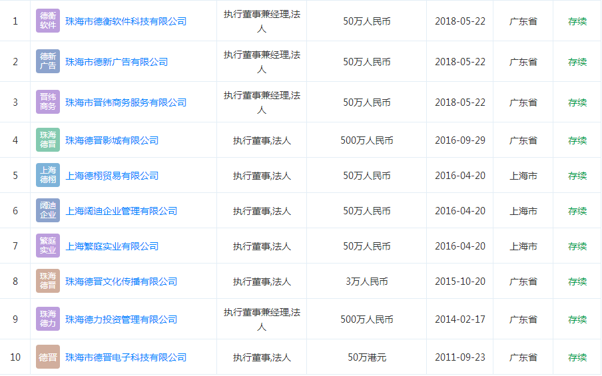Screen dimensions: 602x376
Task: Click 500万人民币 in 珠海德力投资 row
Action: tap(367, 319)
